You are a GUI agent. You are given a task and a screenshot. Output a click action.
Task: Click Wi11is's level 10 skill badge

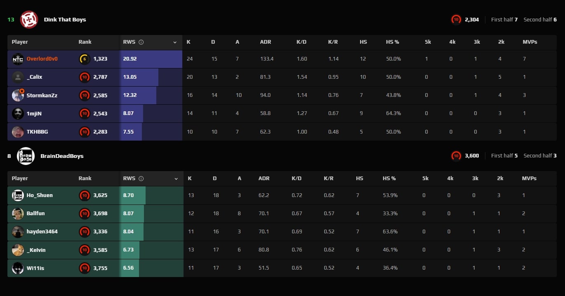click(85, 268)
